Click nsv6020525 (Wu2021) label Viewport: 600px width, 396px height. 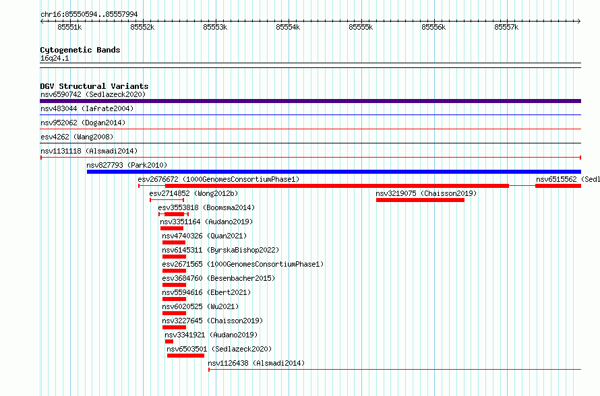coord(200,306)
